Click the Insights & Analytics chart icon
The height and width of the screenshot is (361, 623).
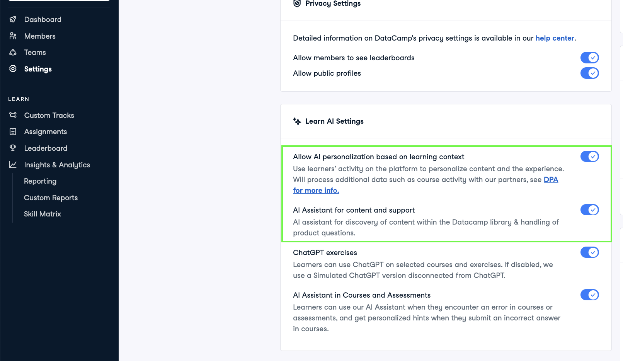(13, 165)
